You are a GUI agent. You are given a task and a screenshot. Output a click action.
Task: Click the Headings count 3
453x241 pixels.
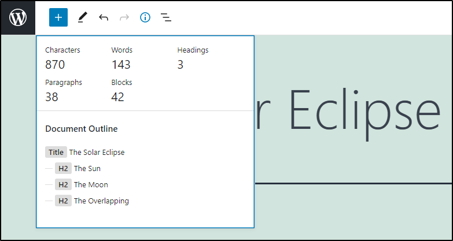[x=181, y=65]
